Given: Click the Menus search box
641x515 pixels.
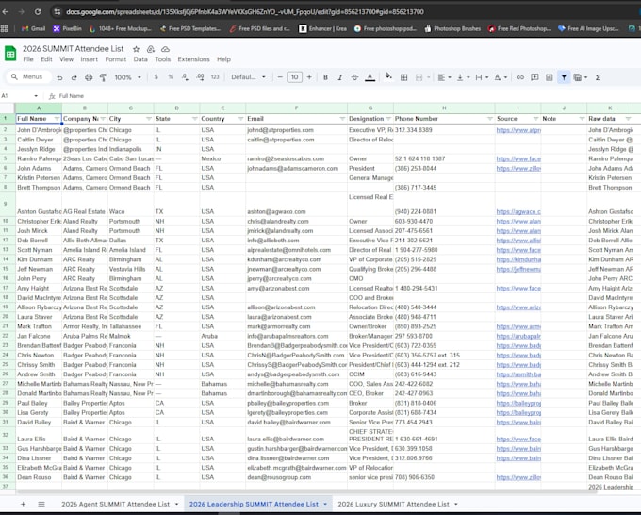Looking at the screenshot, I should point(28,77).
